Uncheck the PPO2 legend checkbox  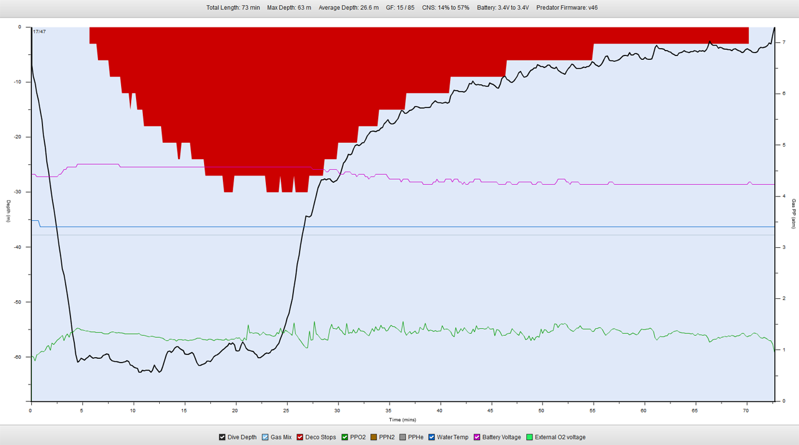(x=345, y=438)
